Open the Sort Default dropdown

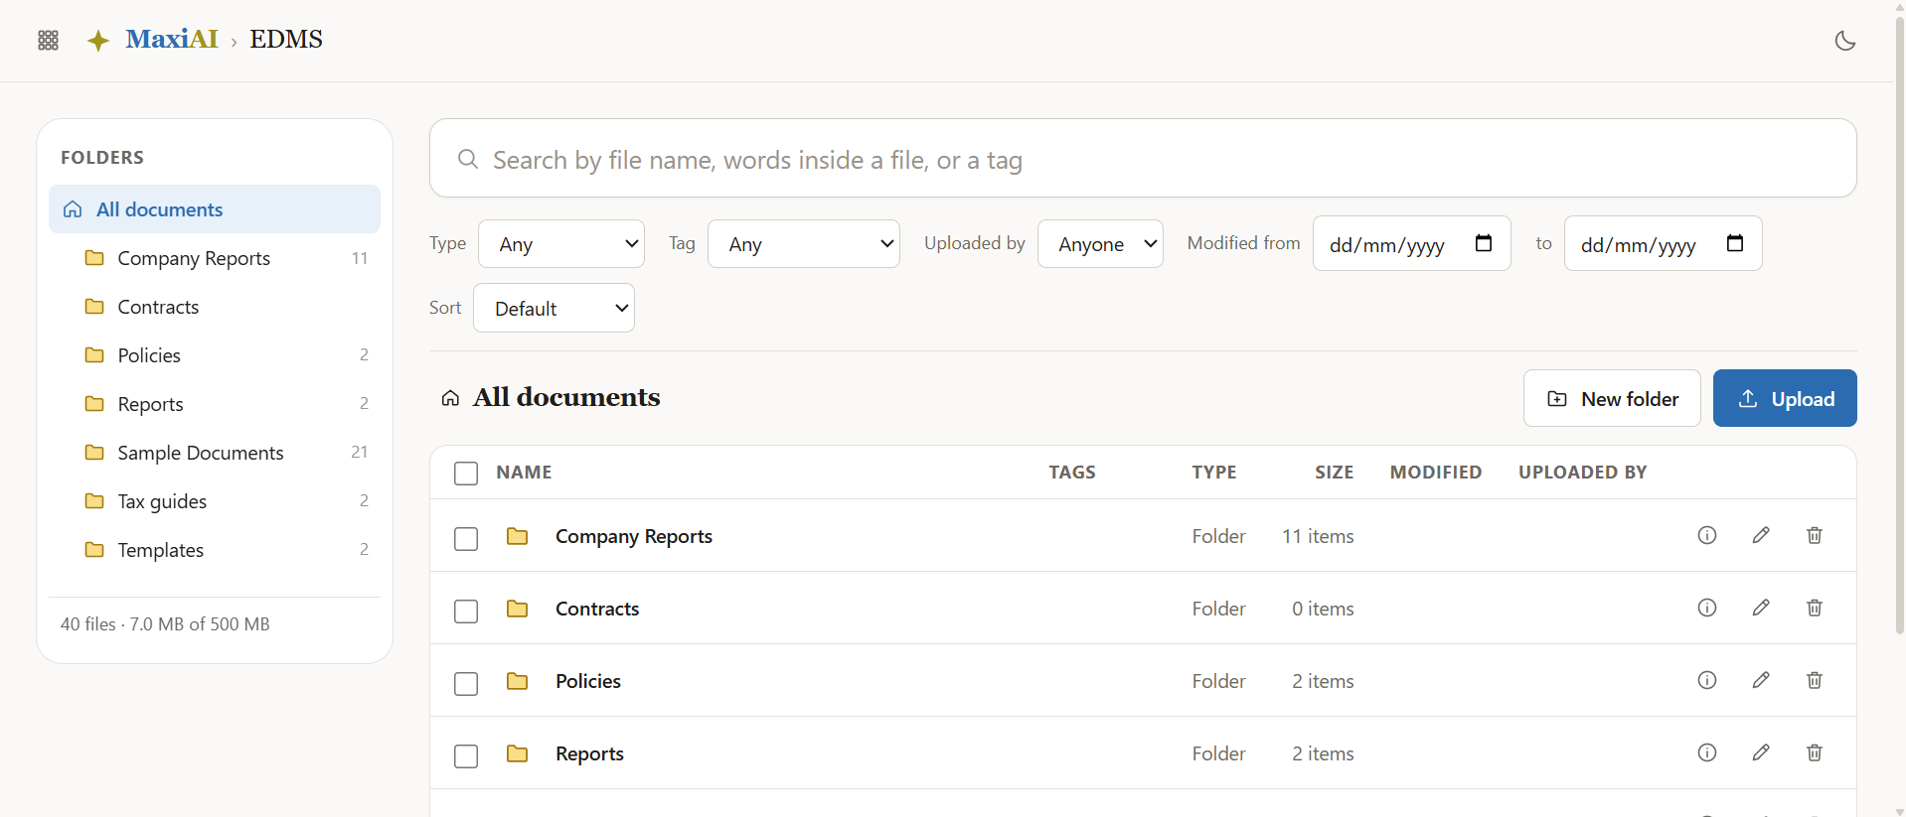point(554,309)
